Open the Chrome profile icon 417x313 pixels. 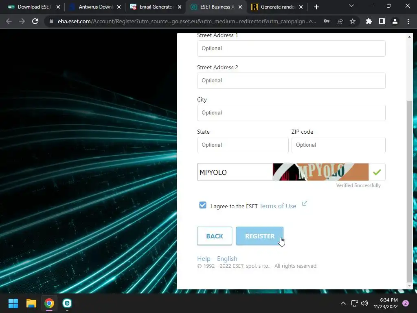click(x=395, y=21)
